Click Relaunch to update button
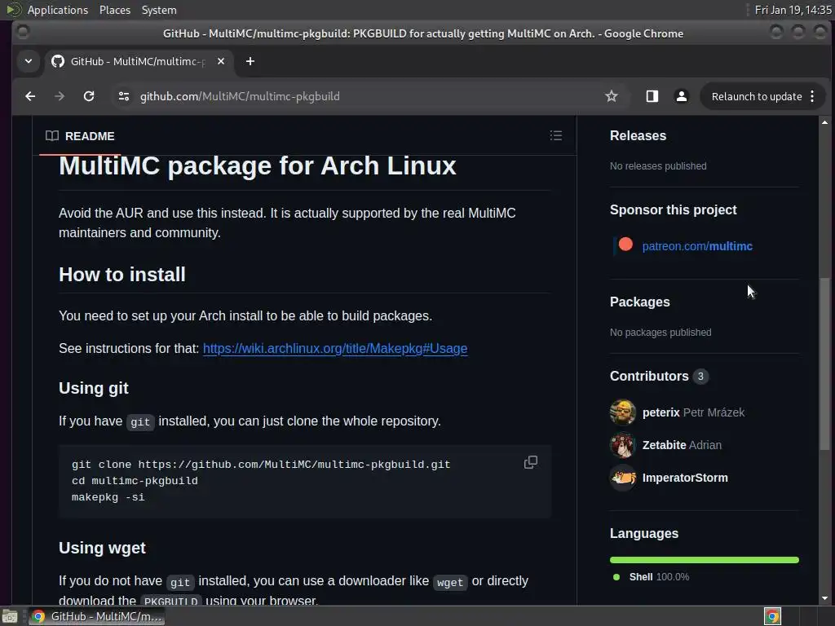The height and width of the screenshot is (626, 835). coord(757,96)
